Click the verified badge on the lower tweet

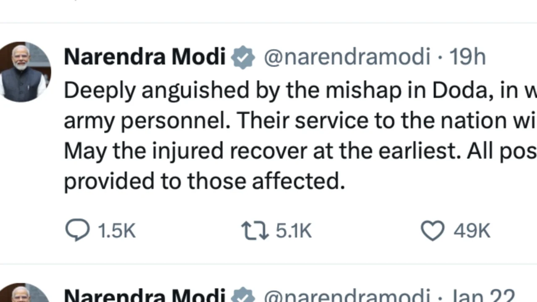click(x=243, y=295)
